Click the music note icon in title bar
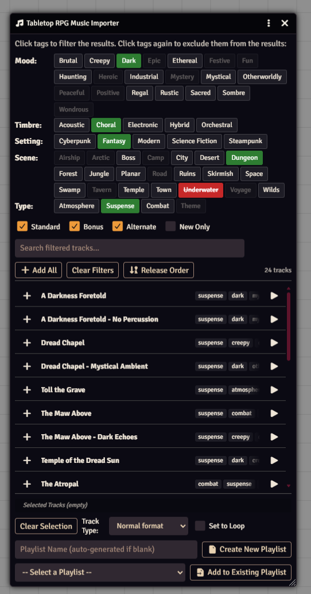Image resolution: width=311 pixels, height=594 pixels. [20, 23]
